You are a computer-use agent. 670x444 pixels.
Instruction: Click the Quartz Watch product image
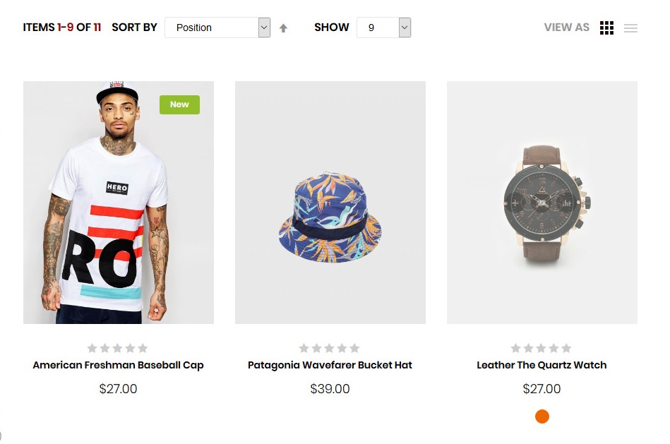[x=542, y=203]
